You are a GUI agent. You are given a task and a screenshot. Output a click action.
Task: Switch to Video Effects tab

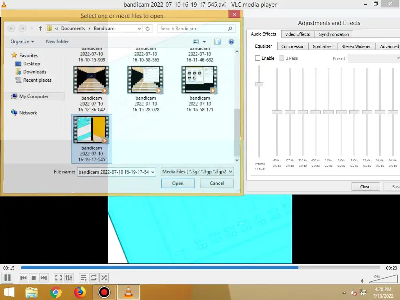297,34
